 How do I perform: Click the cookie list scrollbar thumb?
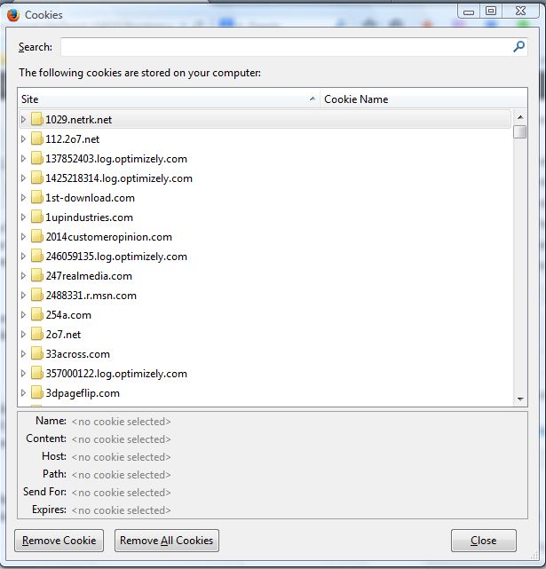click(520, 131)
